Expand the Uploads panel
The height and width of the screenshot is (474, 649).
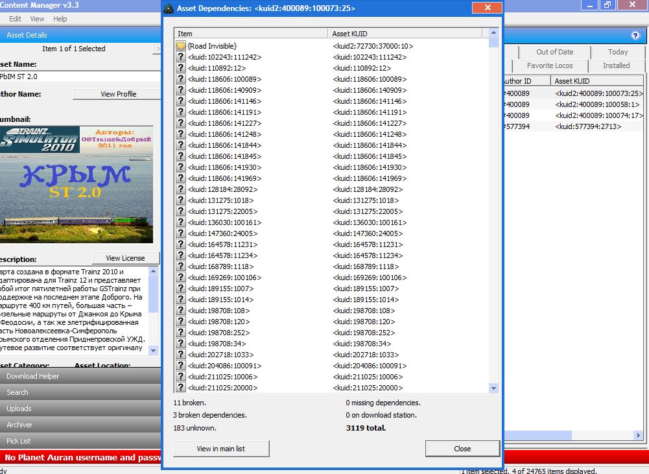80,408
